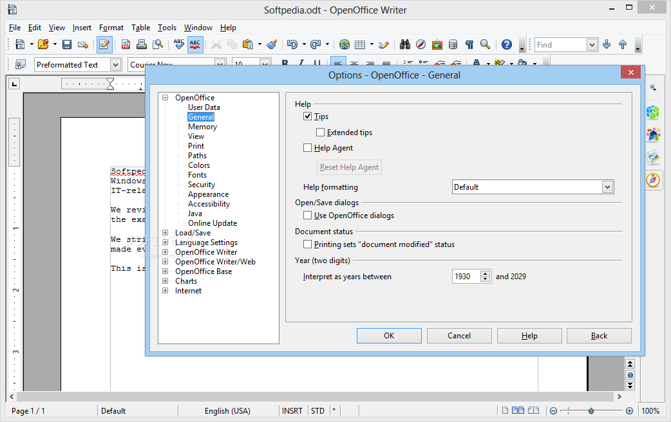Check Printing sets document modified status
This screenshot has height=422, width=671.
[x=307, y=244]
